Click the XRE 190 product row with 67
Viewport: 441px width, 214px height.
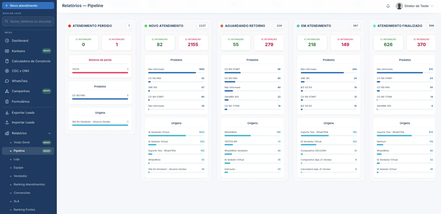(x=176, y=89)
